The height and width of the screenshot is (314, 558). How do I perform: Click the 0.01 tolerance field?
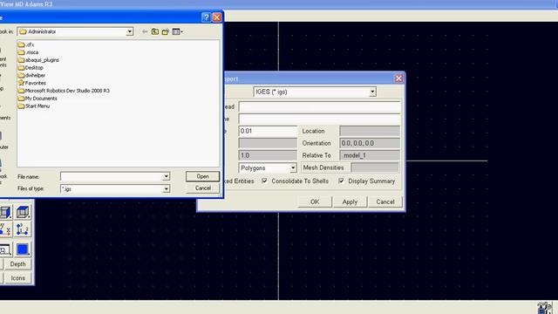pos(268,131)
